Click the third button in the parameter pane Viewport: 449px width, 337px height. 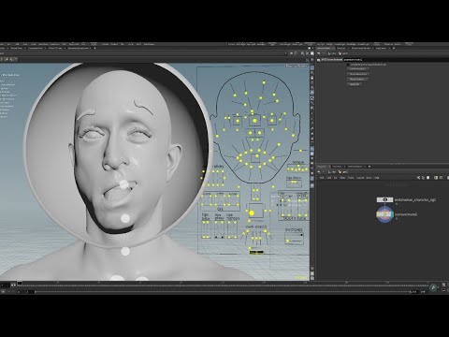[358, 79]
